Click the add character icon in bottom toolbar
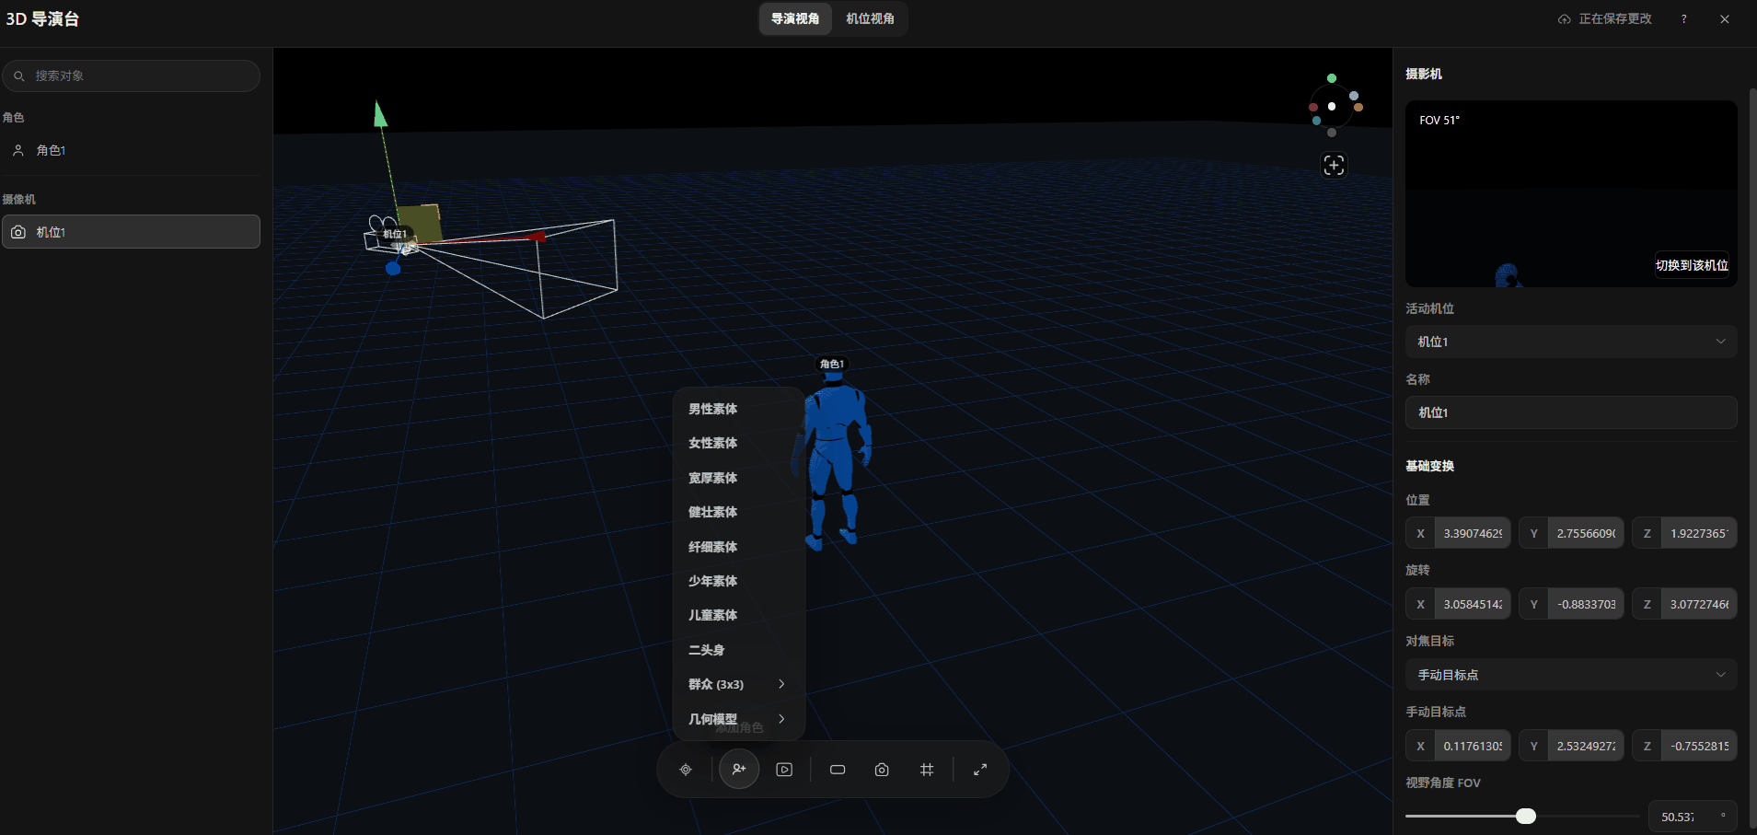This screenshot has height=835, width=1757. tap(739, 770)
